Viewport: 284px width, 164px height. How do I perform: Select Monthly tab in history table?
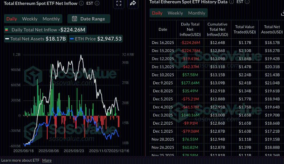pyautogui.click(x=196, y=13)
